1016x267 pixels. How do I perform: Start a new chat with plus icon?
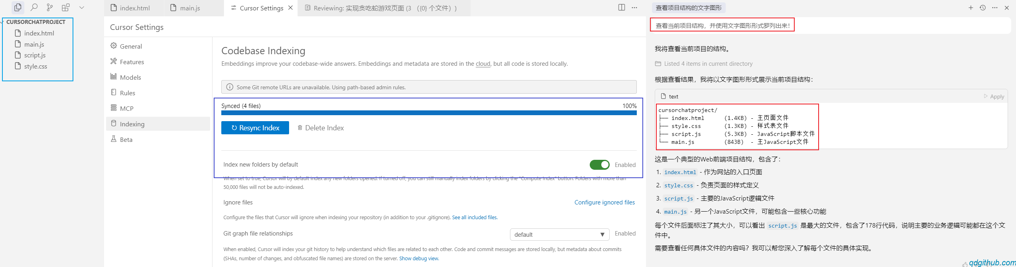[971, 8]
